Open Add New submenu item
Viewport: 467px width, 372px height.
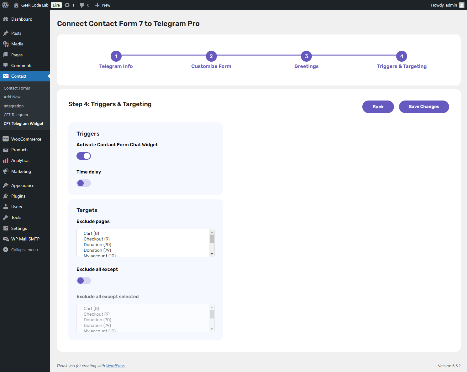(12, 97)
